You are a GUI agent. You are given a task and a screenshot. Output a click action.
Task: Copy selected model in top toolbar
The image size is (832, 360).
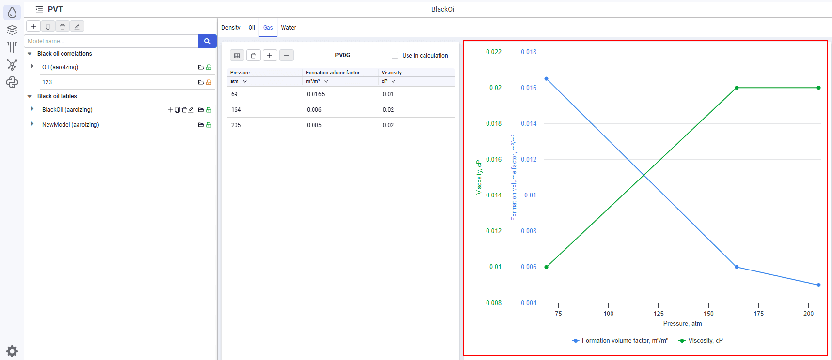[48, 27]
